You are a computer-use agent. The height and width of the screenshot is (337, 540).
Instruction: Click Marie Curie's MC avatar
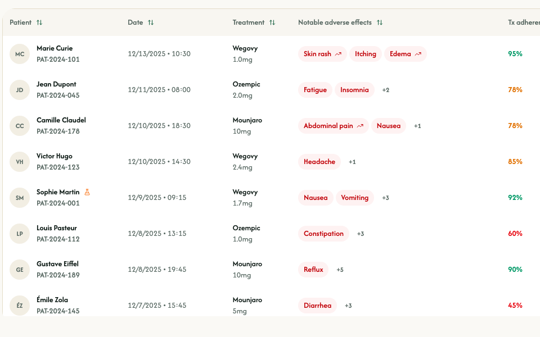(20, 54)
